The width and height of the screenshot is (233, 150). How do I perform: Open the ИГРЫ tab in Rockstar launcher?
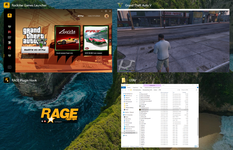point(81,16)
